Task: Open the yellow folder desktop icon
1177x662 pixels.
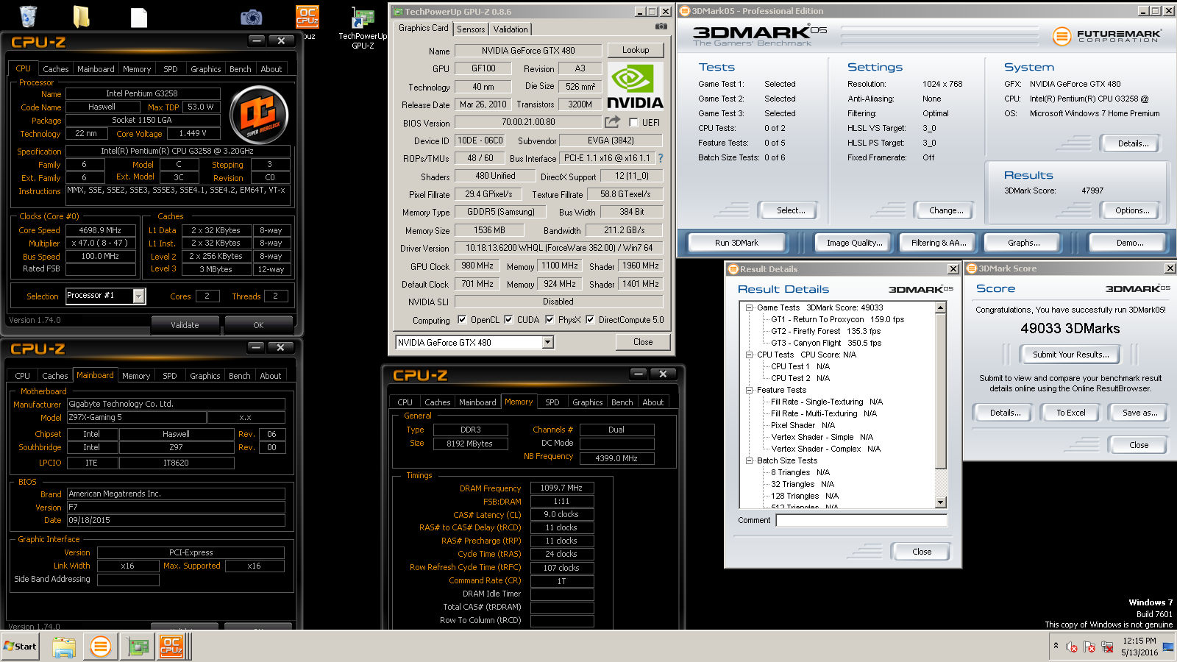Action: [81, 16]
